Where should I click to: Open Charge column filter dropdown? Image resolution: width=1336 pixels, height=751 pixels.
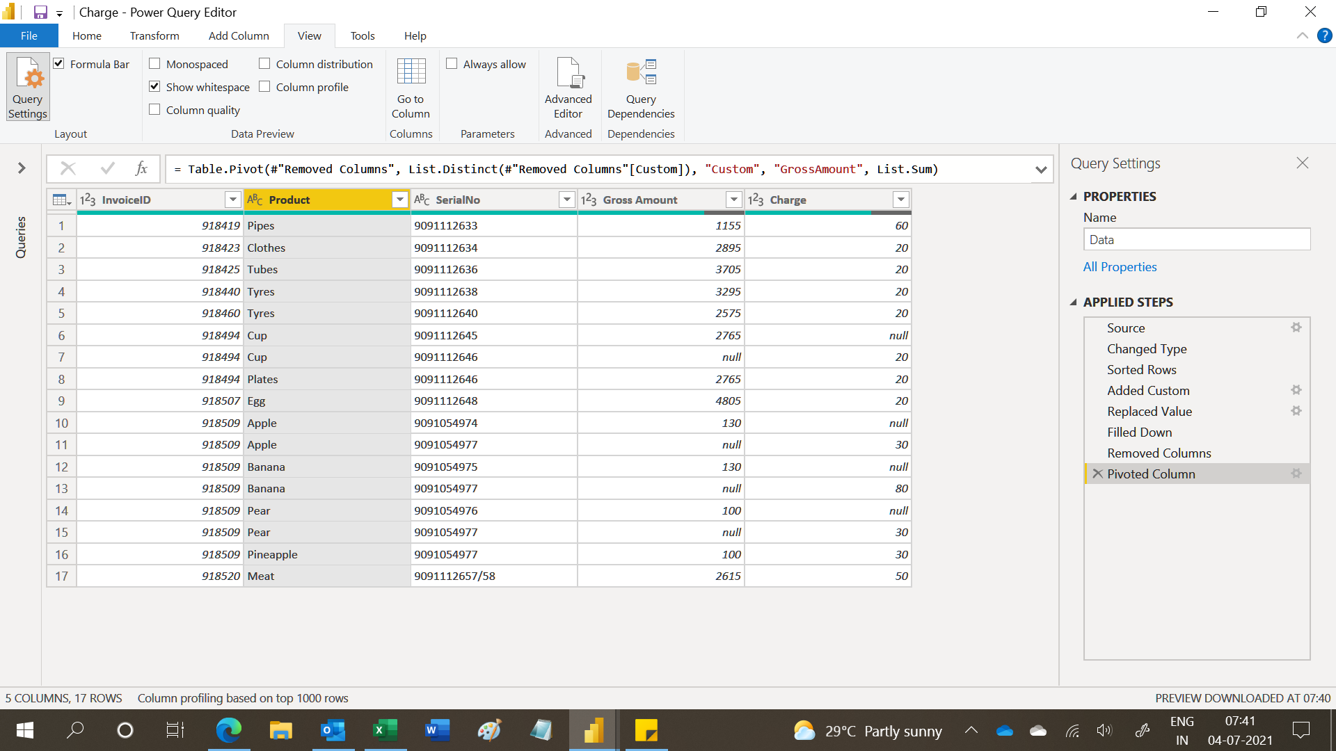coord(900,200)
